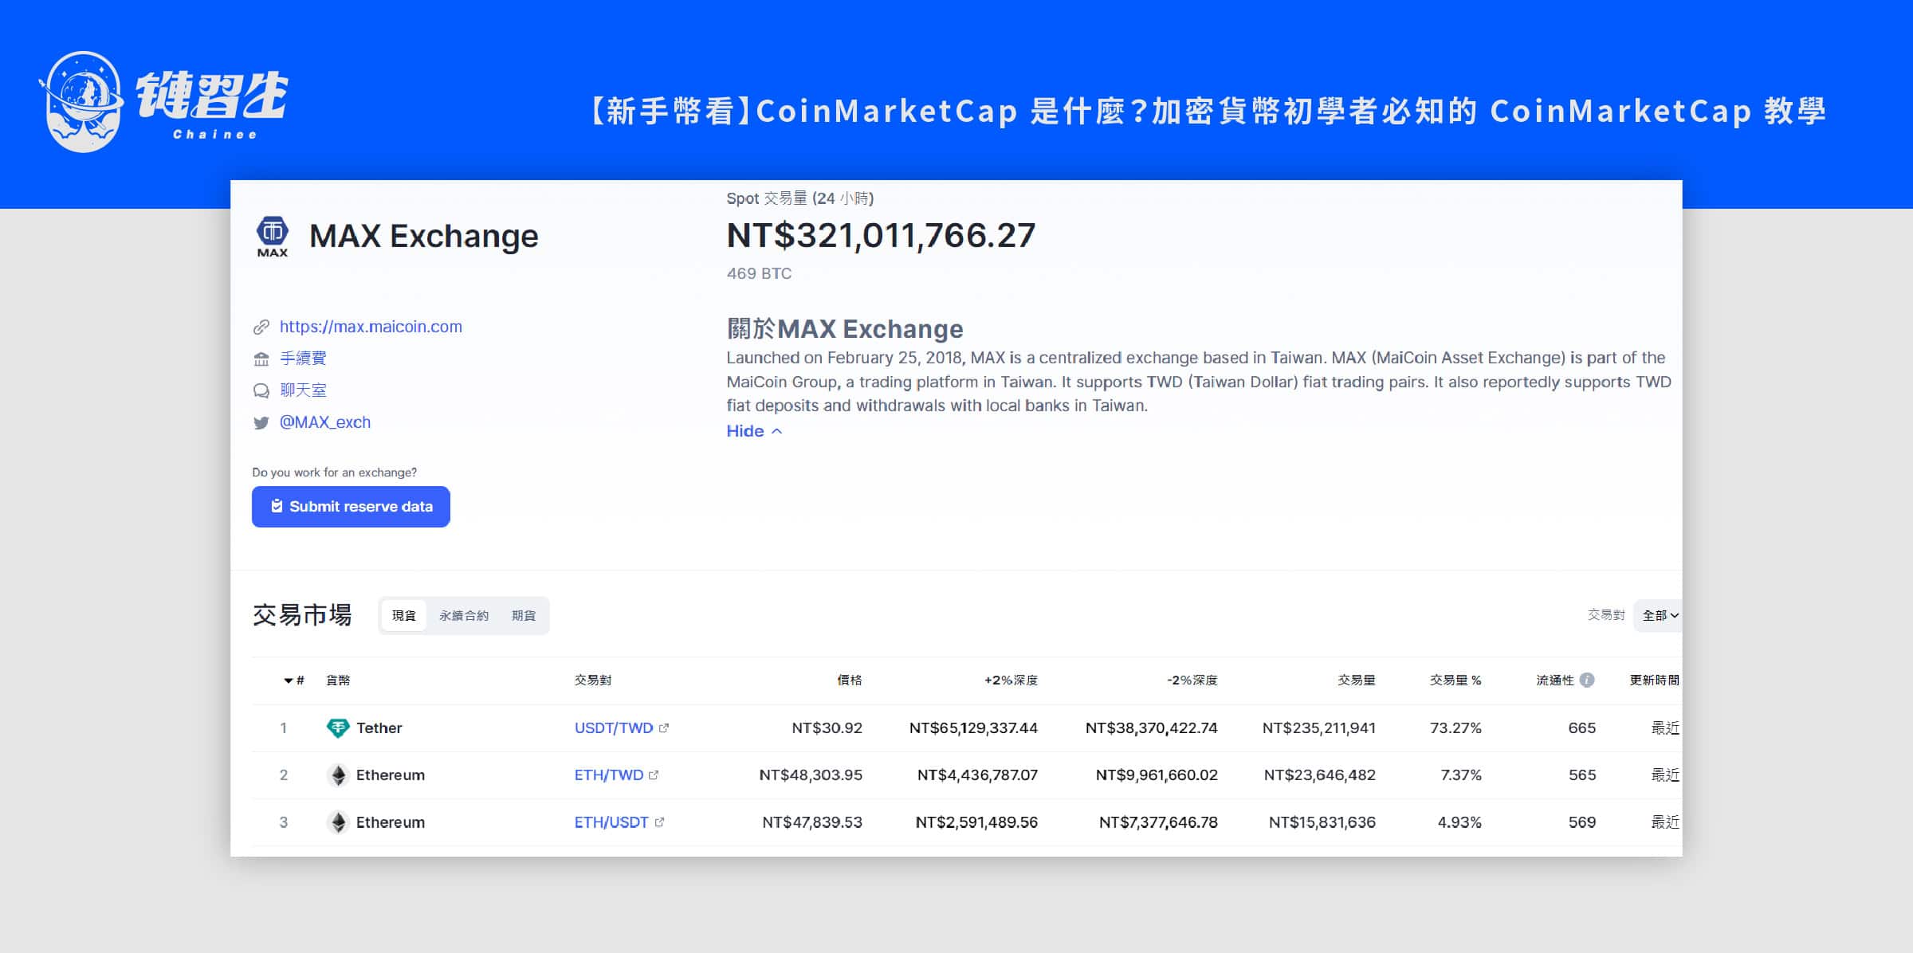Click the Tether coin icon
This screenshot has width=1913, height=953.
point(338,727)
